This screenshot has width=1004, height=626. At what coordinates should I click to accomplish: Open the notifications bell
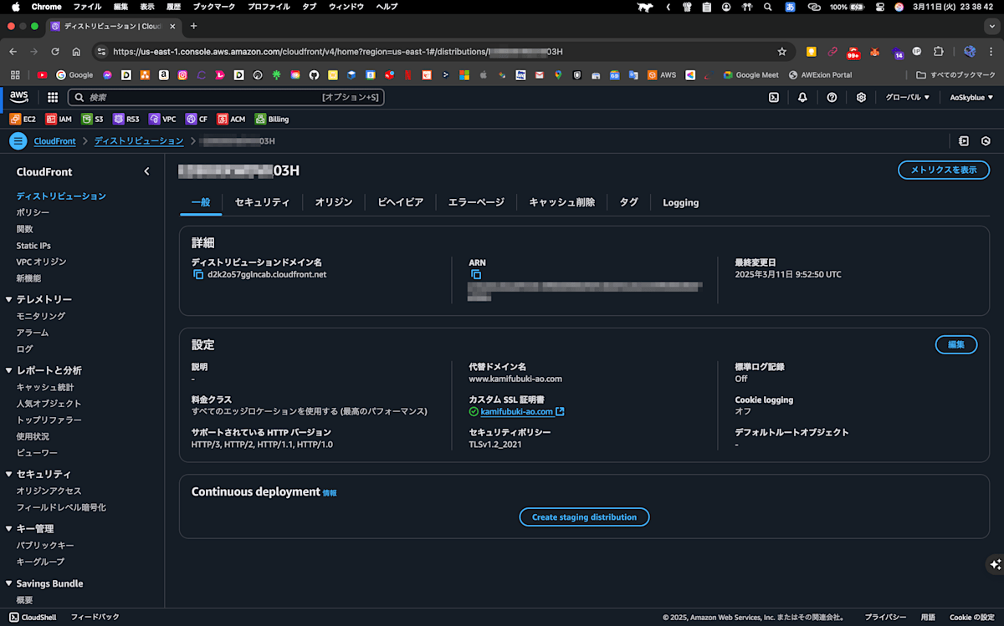802,97
